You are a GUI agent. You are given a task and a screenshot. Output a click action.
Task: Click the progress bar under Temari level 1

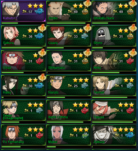[114, 97]
